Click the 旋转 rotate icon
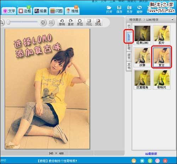The height and width of the screenshot is (164, 177). (139, 10)
